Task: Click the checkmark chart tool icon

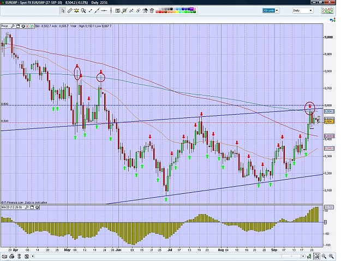Action: [x=124, y=10]
